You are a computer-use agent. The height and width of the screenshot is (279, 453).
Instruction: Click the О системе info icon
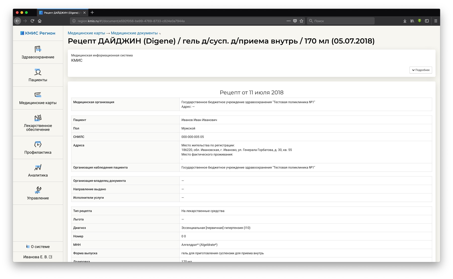28,247
